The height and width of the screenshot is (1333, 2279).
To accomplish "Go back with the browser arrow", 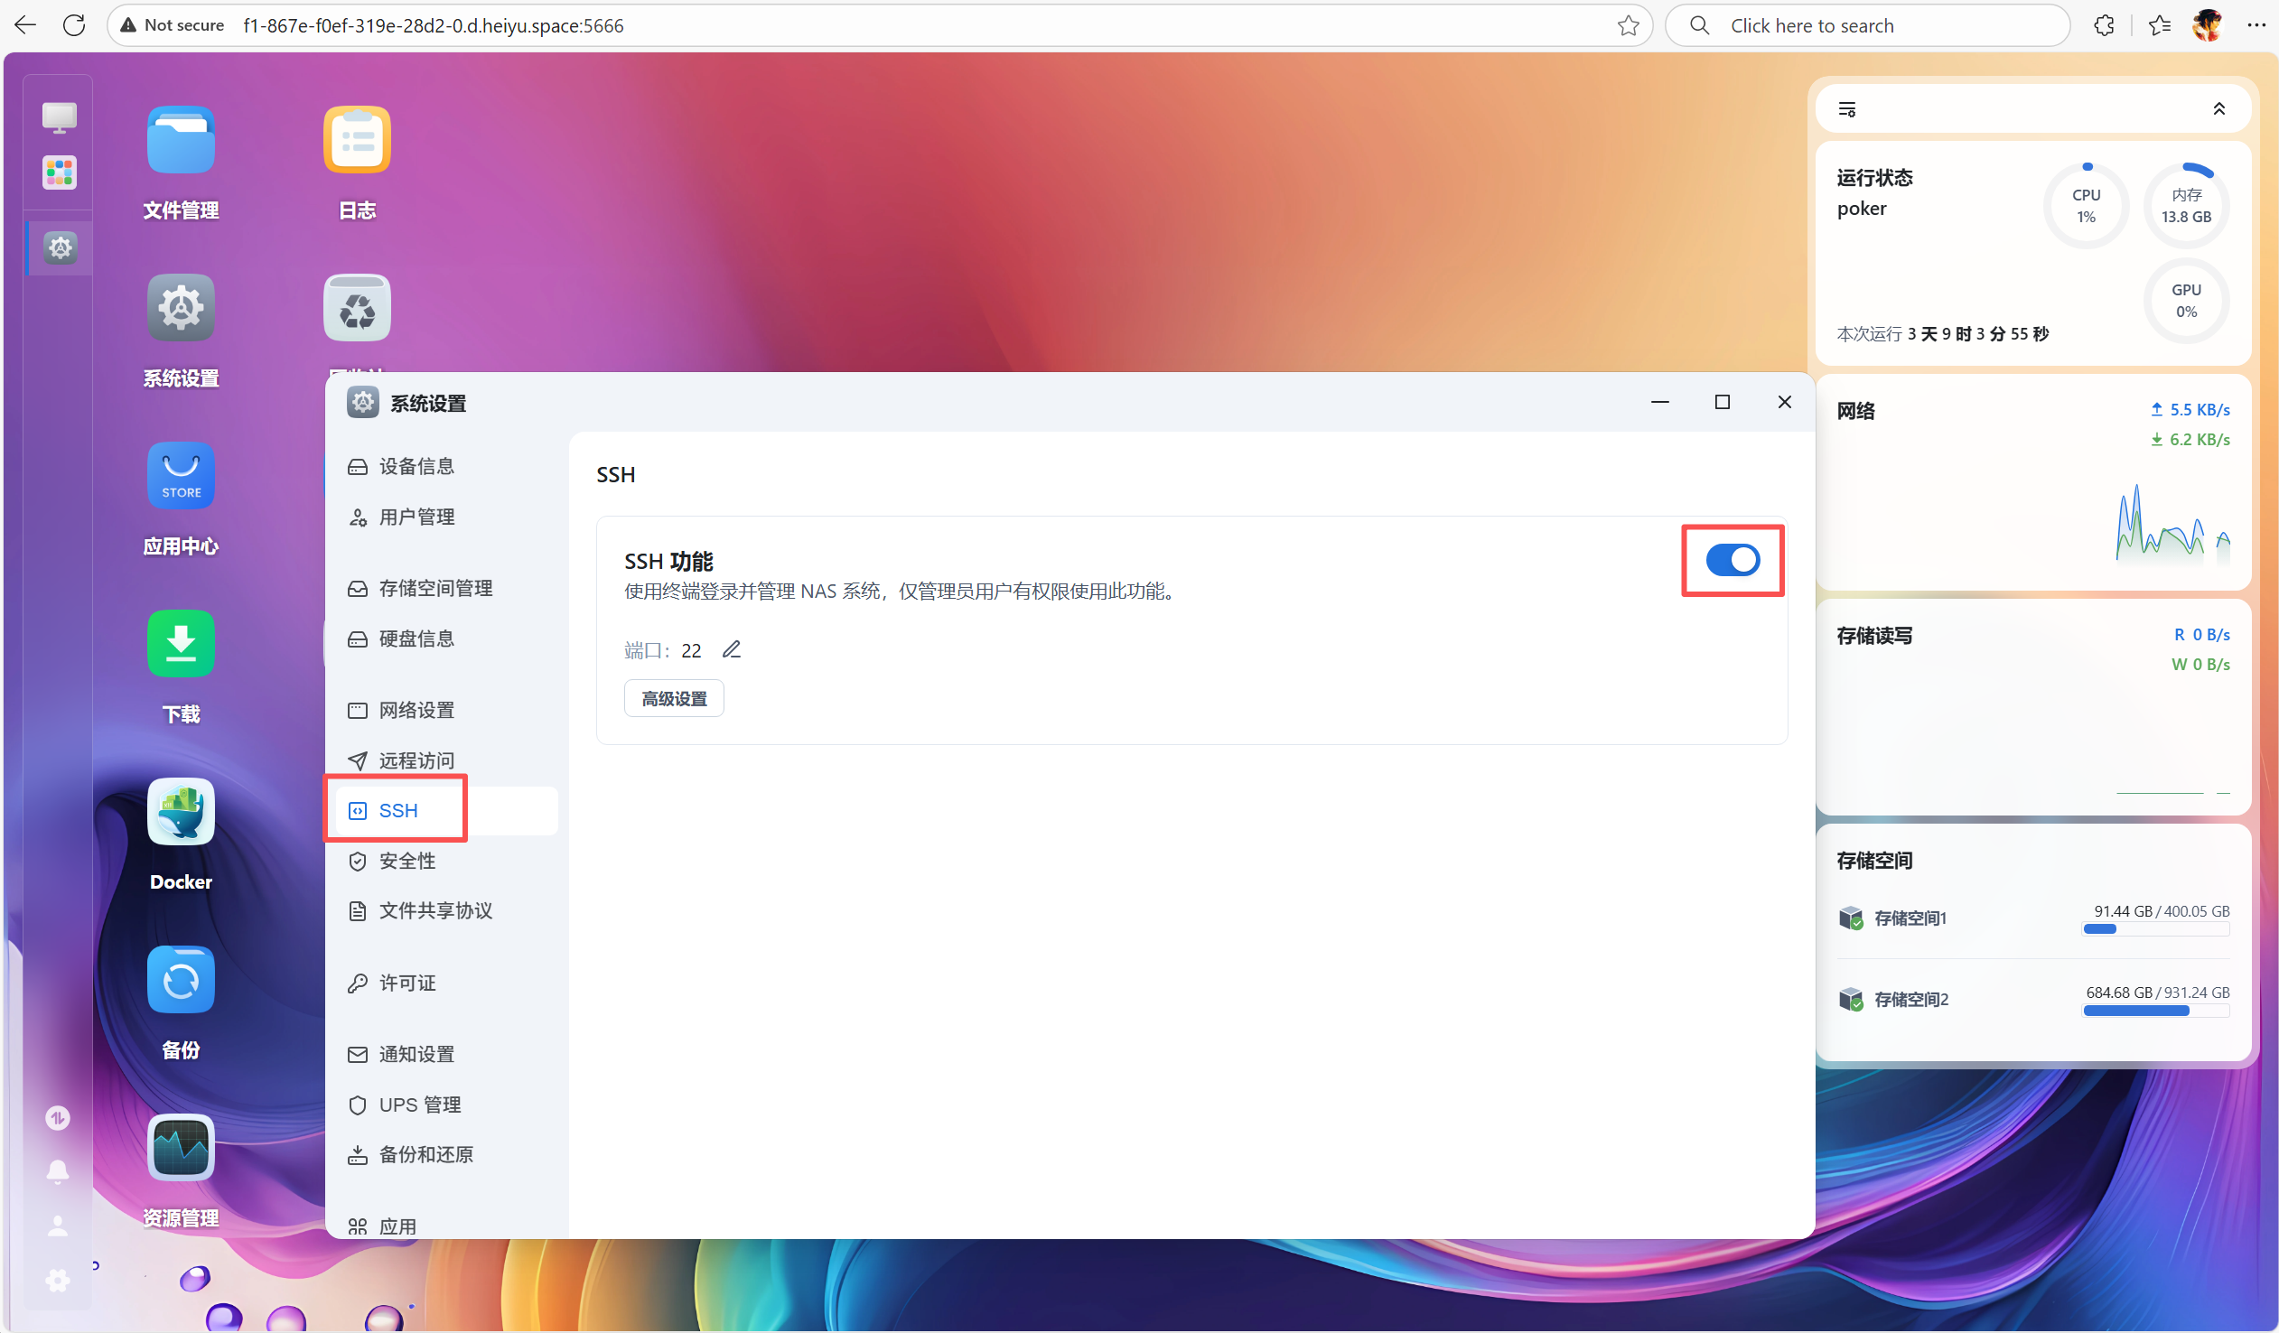I will [25, 25].
